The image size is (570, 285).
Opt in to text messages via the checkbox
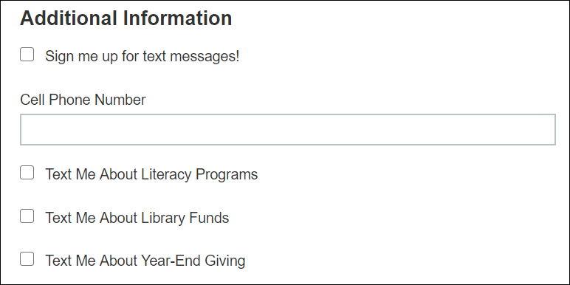(x=27, y=55)
